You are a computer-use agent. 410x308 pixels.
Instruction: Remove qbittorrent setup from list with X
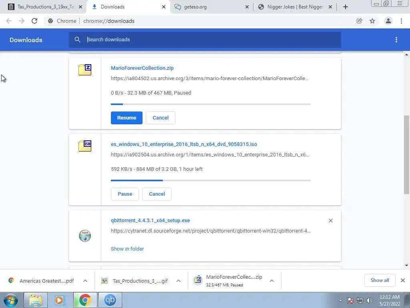coord(330,221)
